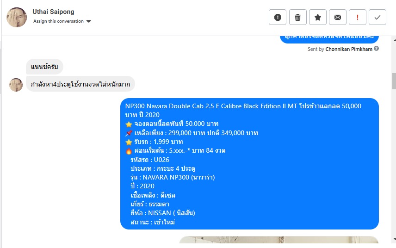Screen dimensions: 396x248
Task: Open contact name Uthai Saipong
Action: tap(53, 12)
